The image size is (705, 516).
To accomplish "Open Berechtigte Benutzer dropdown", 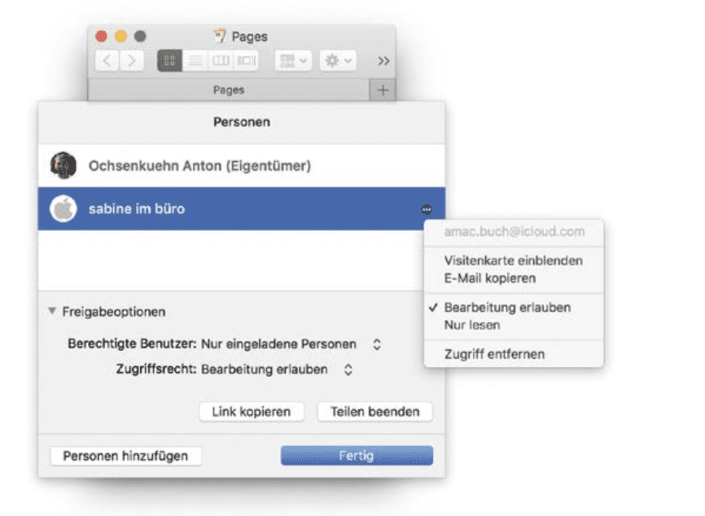I will pyautogui.click(x=291, y=344).
